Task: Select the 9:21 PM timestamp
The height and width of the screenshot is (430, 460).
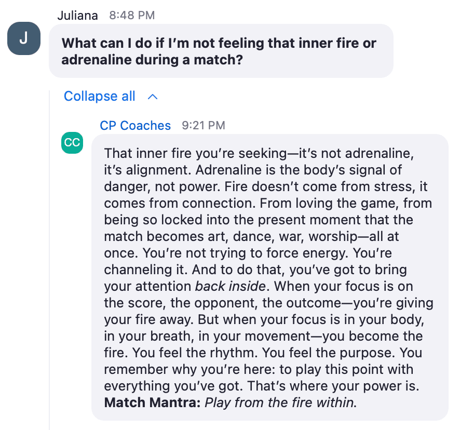Action: click(204, 125)
